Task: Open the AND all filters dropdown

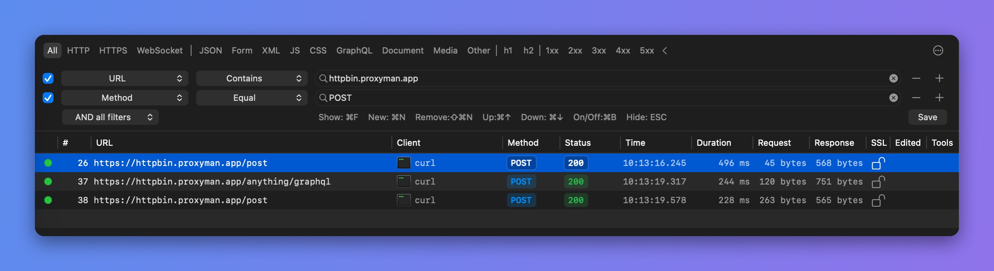Action: 110,117
